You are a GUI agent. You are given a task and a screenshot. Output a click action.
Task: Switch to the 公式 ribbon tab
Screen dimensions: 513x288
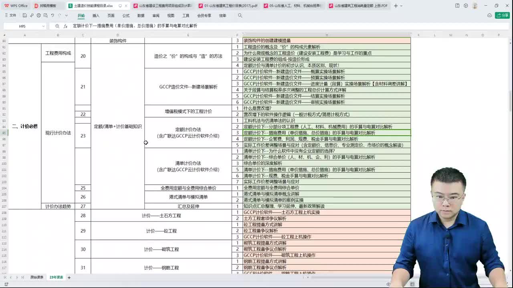[x=126, y=16]
